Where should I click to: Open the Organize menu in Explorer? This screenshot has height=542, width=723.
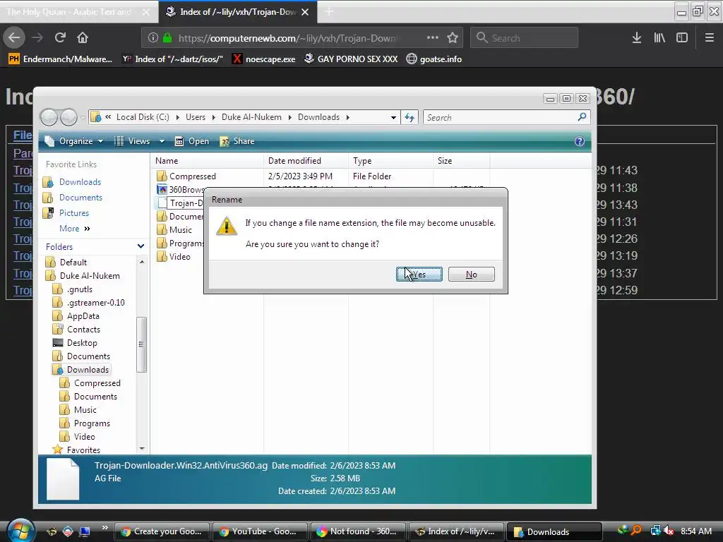(x=73, y=141)
